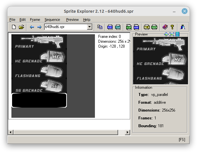Click the 'Bounding: 181' entry
Viewport: 197px width, 152px height.
[x=151, y=126]
